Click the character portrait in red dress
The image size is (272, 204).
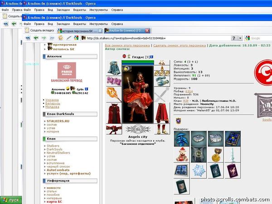click(138, 95)
